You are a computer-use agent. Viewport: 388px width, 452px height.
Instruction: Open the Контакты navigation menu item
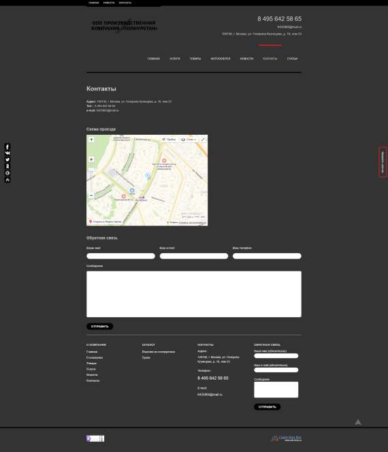270,59
